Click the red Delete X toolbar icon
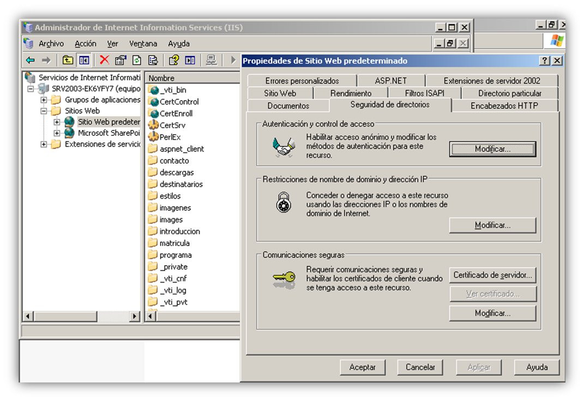Viewport: 584px width, 401px height. click(x=104, y=59)
